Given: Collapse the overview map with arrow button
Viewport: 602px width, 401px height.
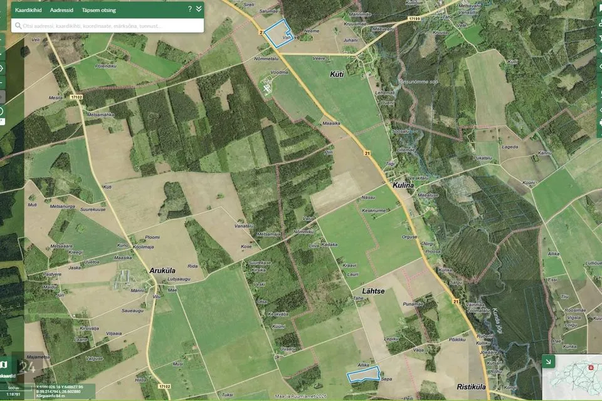Looking at the screenshot, I should [x=548, y=361].
